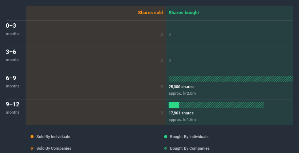Toggle the Bought By Companies legend label
This screenshot has height=153, width=299.
coord(190,148)
